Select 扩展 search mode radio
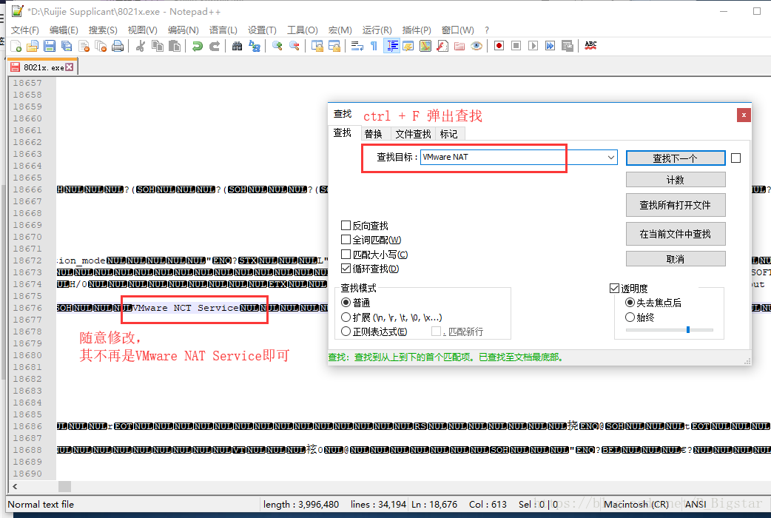 346,317
